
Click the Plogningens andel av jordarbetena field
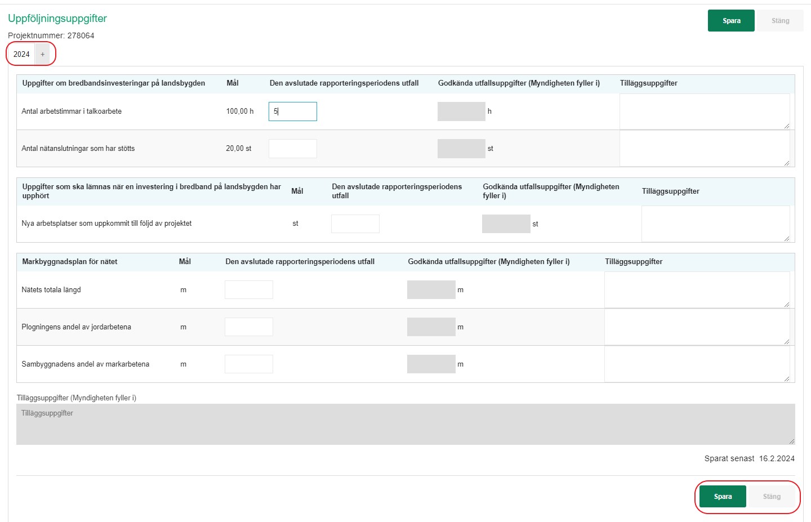point(249,327)
